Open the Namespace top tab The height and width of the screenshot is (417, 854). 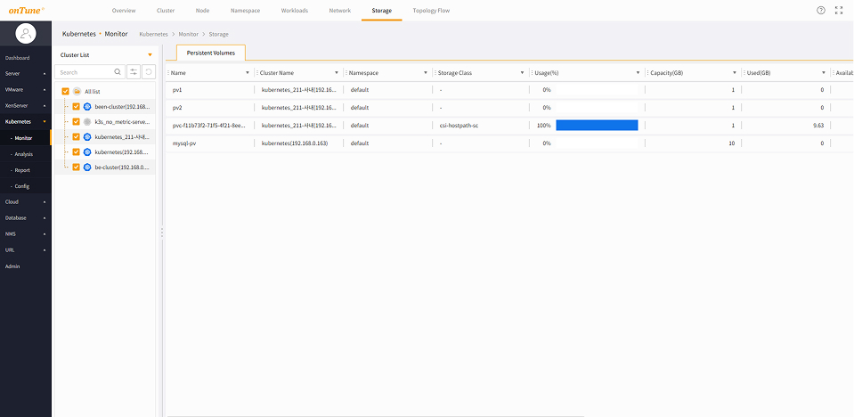tap(245, 11)
